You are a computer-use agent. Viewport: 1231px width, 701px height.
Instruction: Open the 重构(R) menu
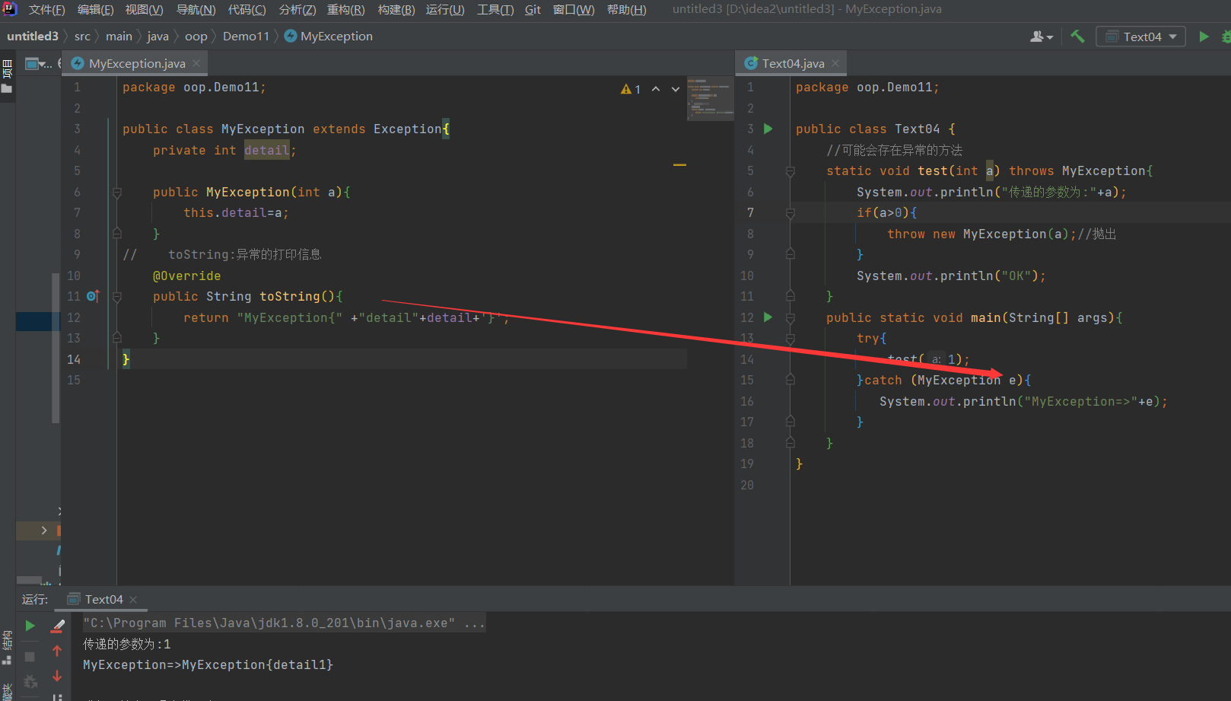[x=346, y=10]
